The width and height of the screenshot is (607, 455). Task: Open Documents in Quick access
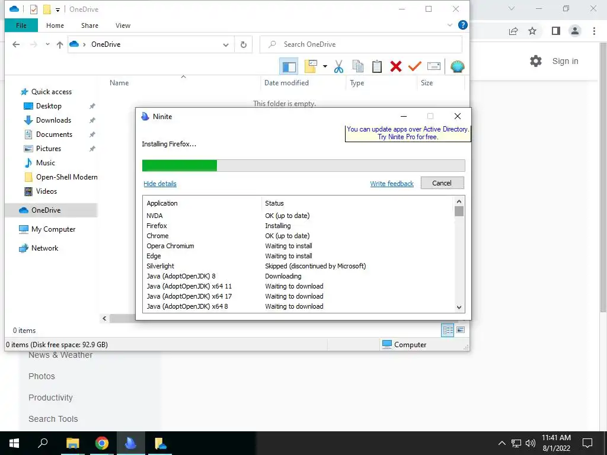tap(54, 134)
